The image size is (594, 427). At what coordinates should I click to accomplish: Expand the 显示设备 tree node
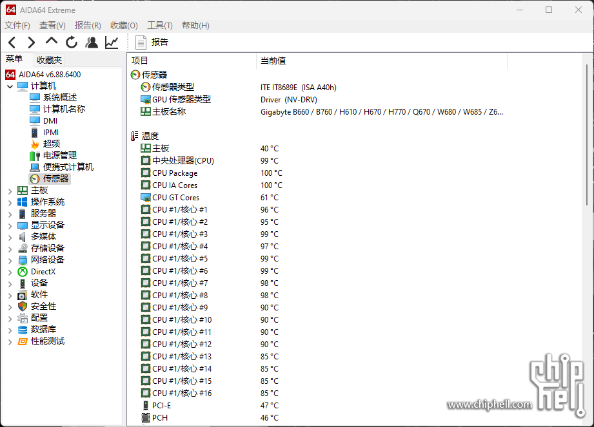10,226
